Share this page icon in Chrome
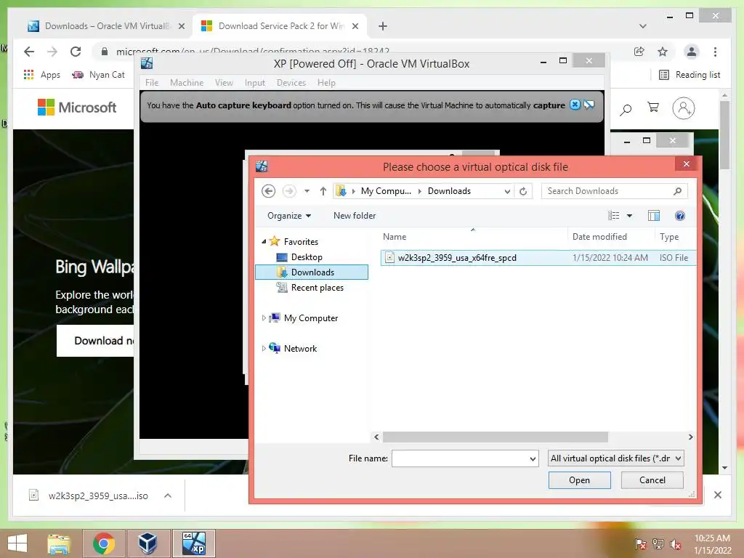744x558 pixels. 639,52
